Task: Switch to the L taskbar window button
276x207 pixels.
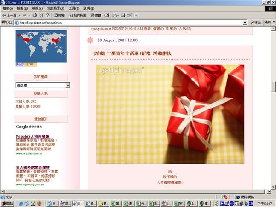Action: (x=191, y=204)
